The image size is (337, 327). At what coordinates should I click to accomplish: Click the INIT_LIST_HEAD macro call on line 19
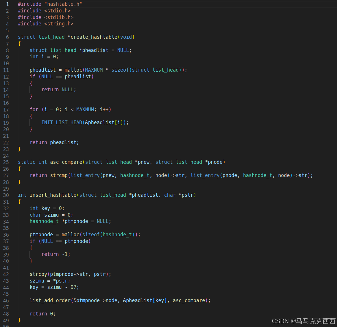click(85, 123)
